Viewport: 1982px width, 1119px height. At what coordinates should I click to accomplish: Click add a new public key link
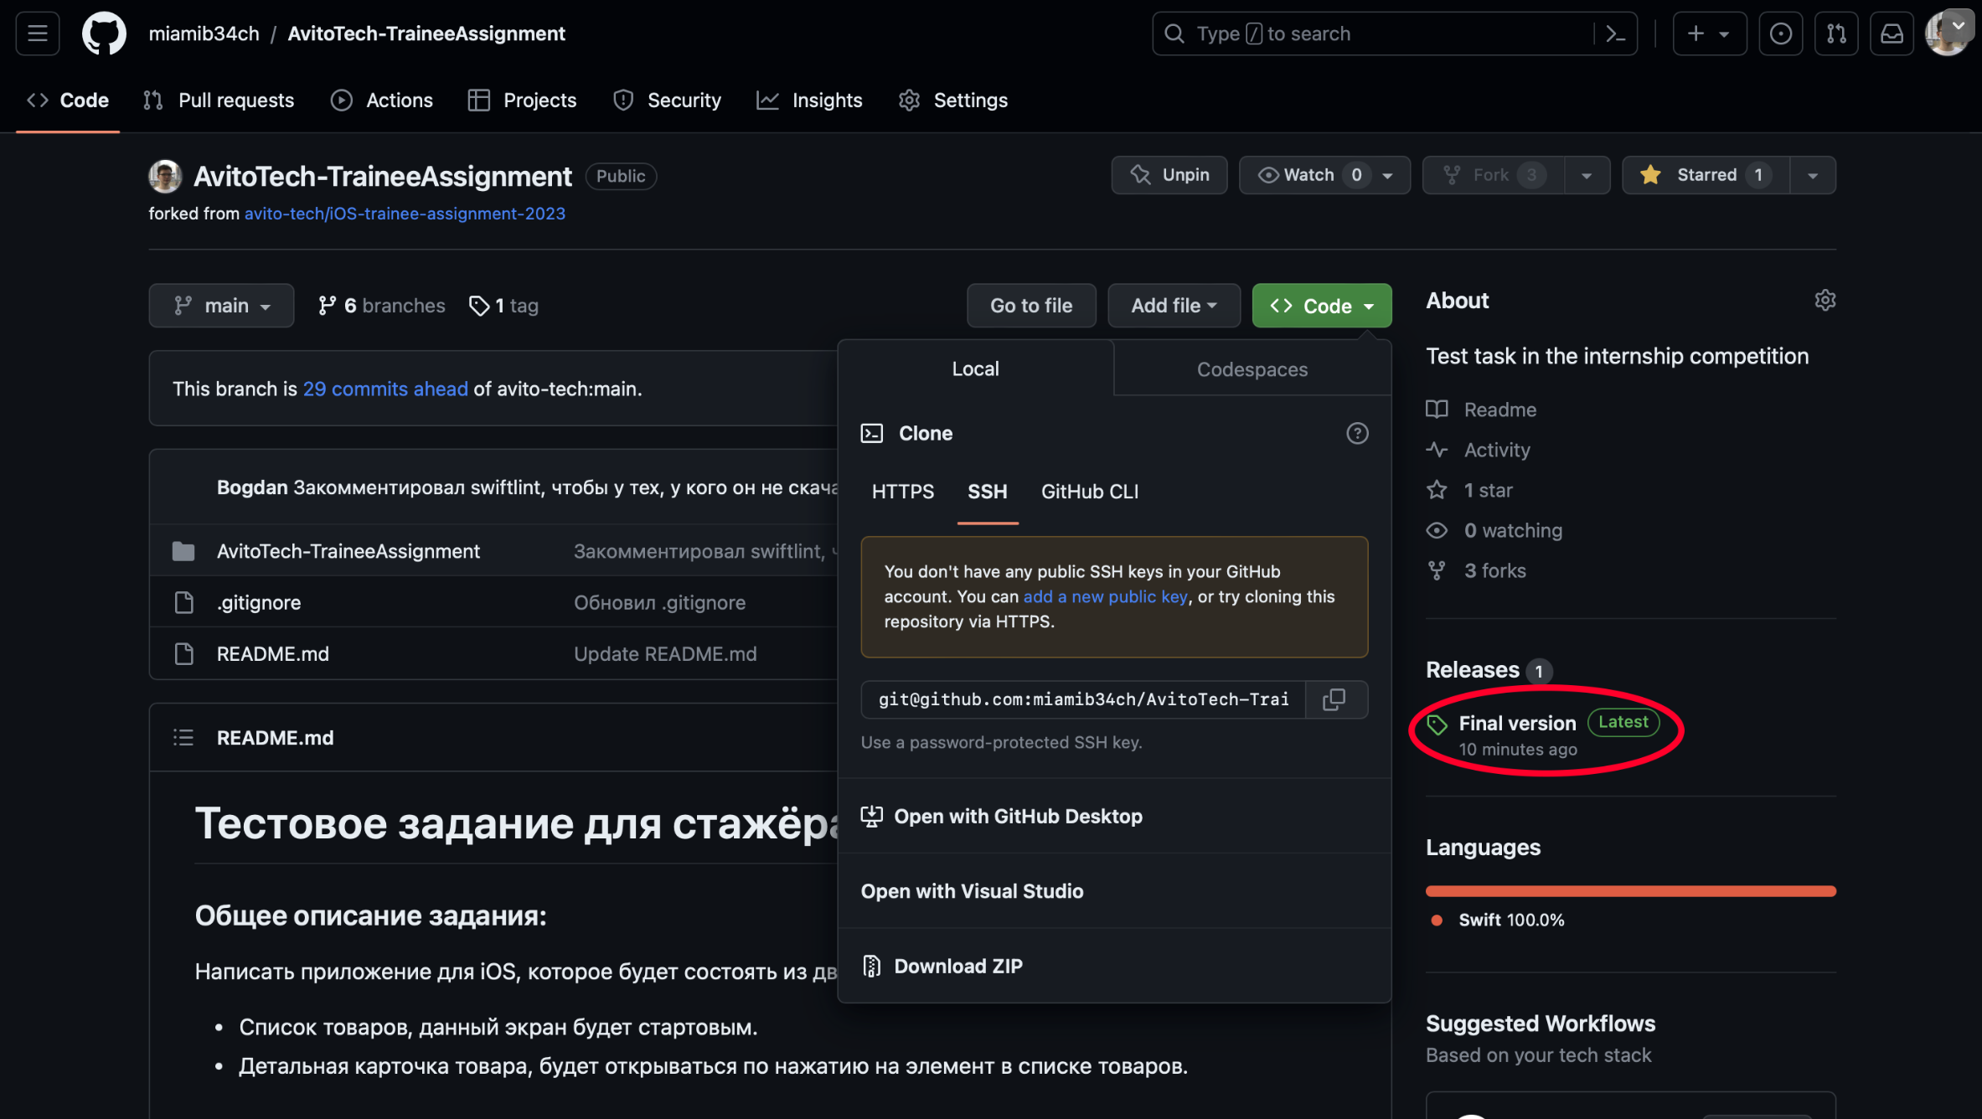pos(1105,596)
